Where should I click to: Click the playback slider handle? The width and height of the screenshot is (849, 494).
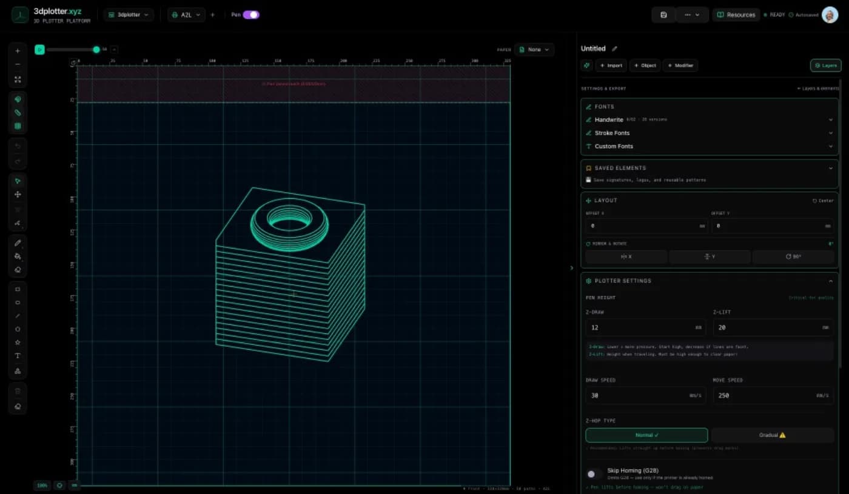pyautogui.click(x=96, y=50)
